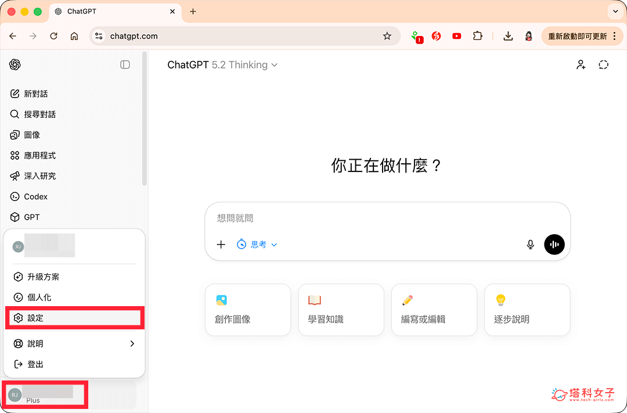
Task: Open the 思考 mode dropdown in the input bar
Action: [257, 244]
